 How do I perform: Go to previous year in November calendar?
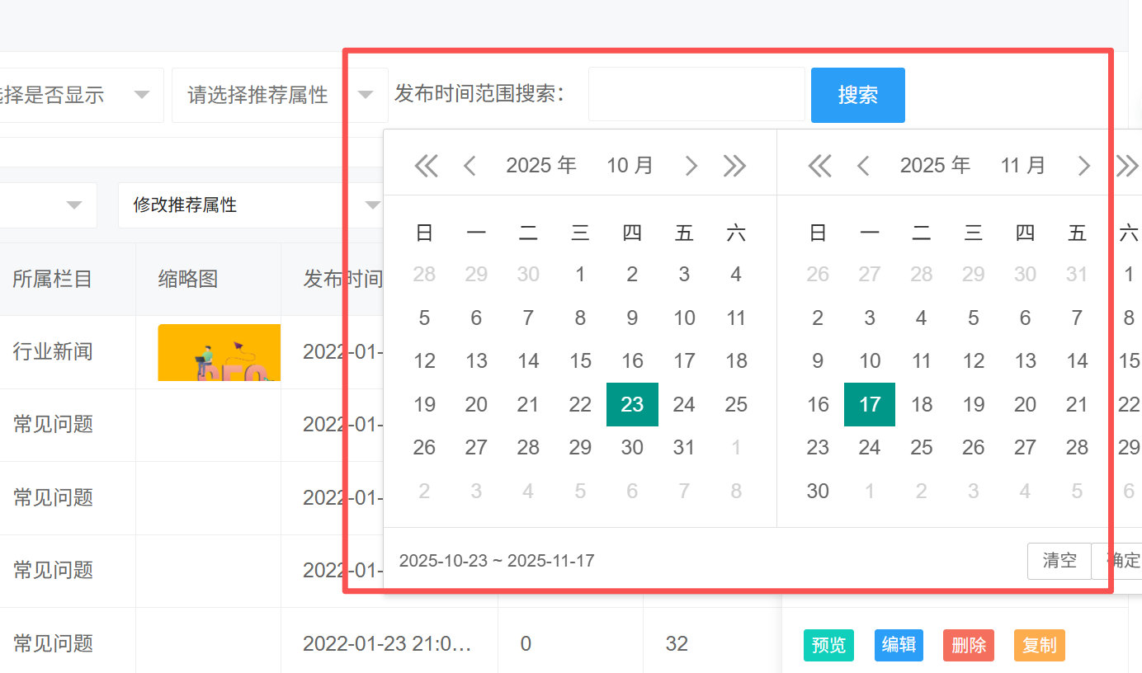[x=819, y=166]
